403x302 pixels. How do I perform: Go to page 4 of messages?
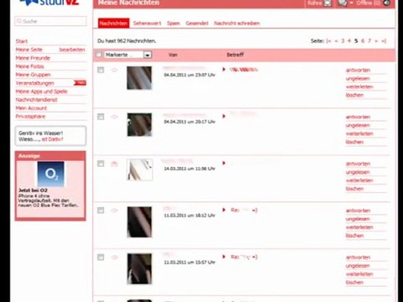point(349,41)
